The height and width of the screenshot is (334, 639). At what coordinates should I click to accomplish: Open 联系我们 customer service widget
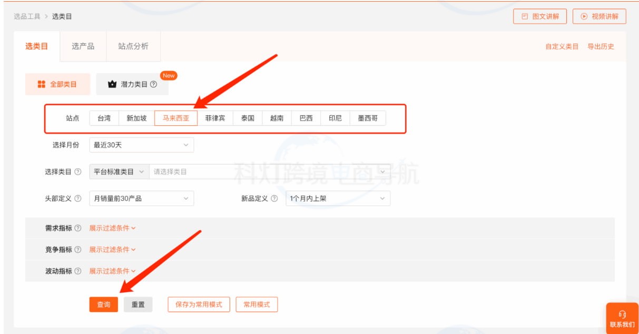pos(622,319)
